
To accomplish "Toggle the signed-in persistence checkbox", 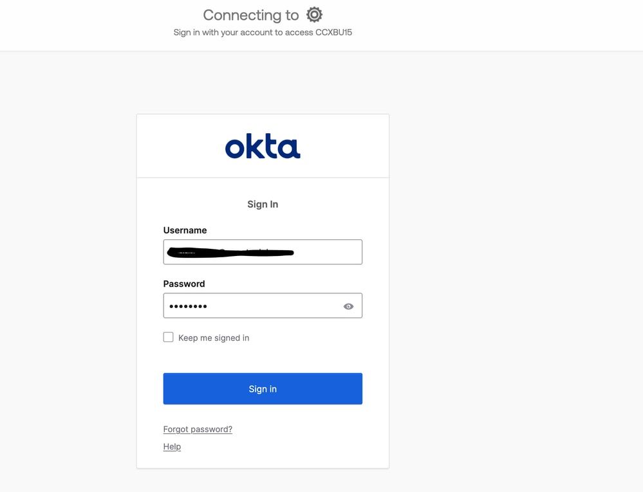I will point(168,336).
